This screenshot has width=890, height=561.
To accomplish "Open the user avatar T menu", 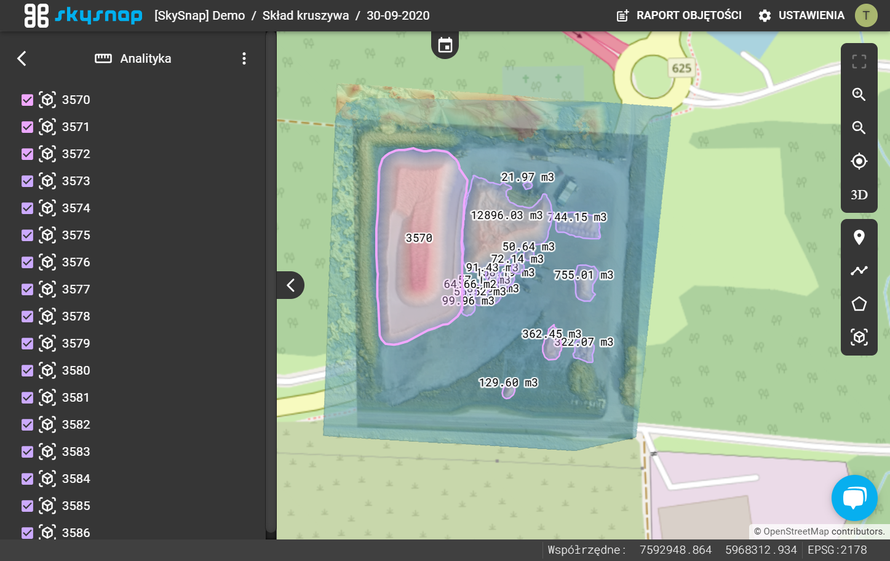I will (x=866, y=15).
